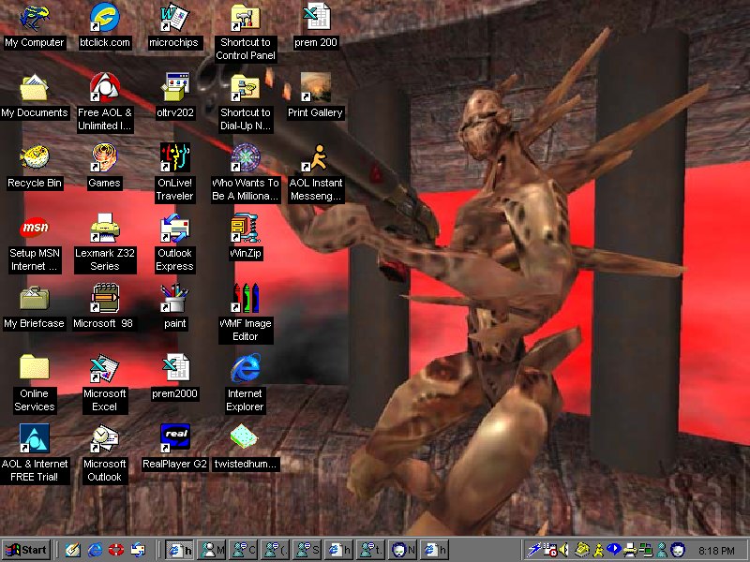This screenshot has height=562, width=750.
Task: Select the WMF Image Editor shortcut
Action: (245, 300)
